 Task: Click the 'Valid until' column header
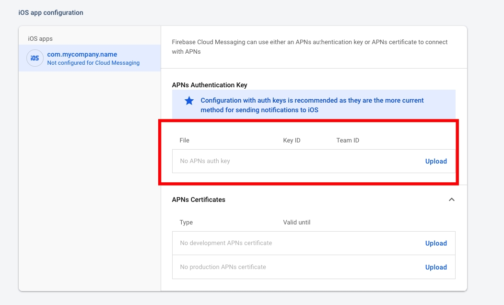297,223
